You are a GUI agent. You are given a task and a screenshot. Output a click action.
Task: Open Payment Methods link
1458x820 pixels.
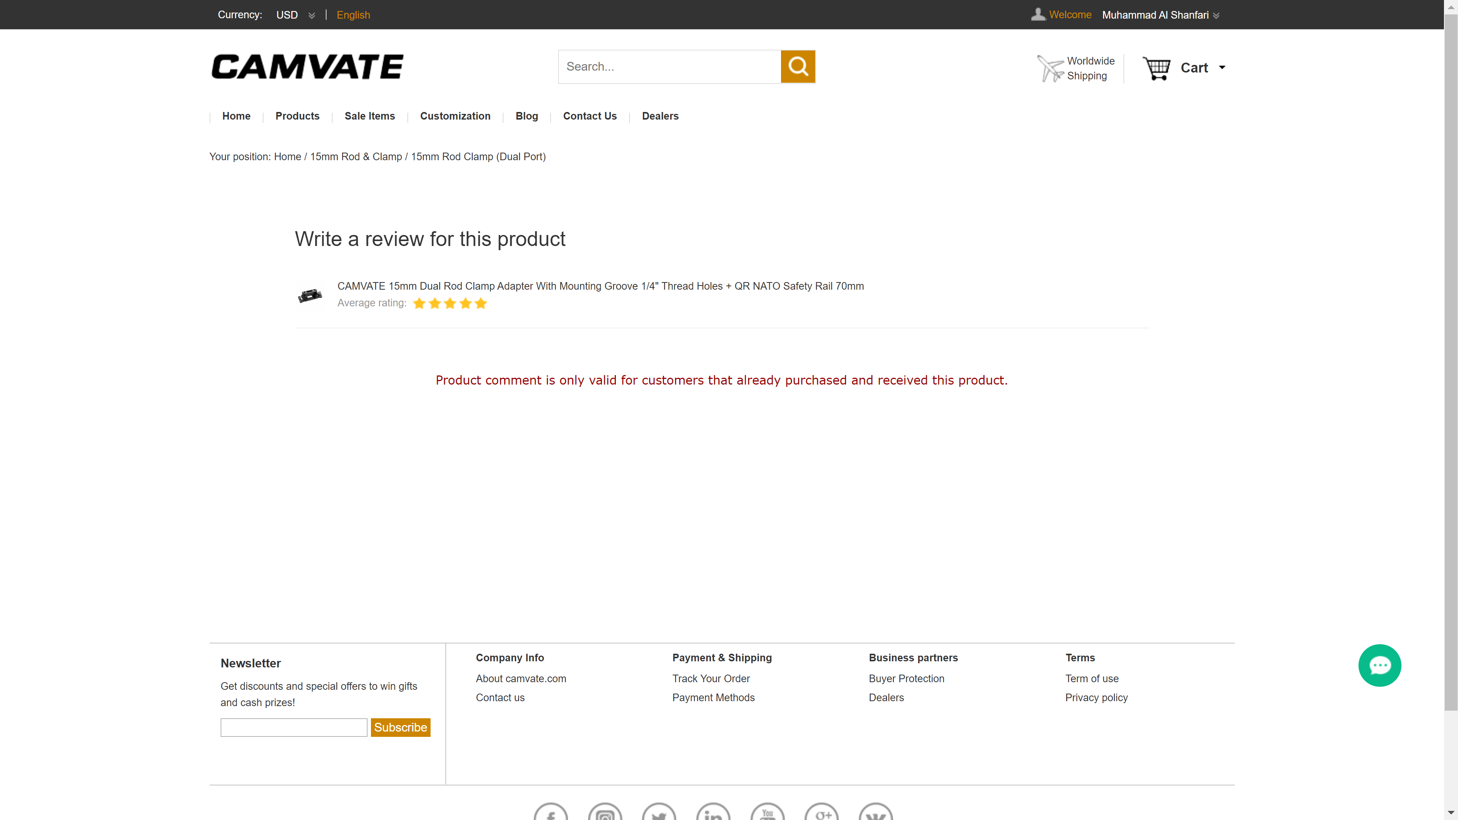pos(713,698)
